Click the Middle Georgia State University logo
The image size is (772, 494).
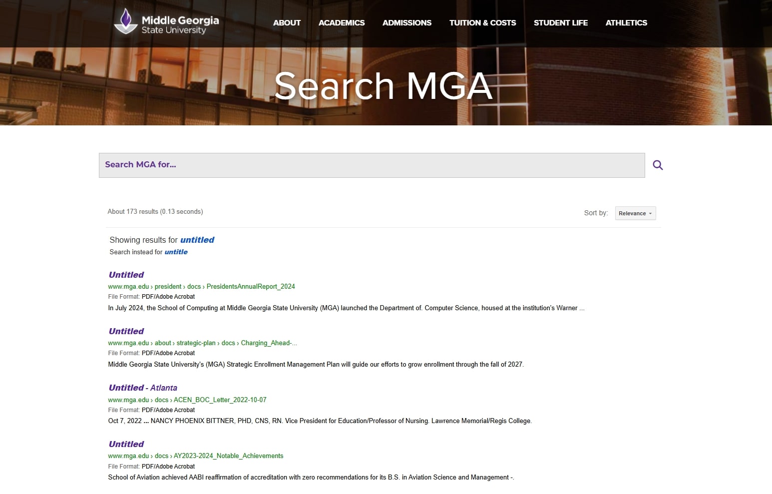click(x=166, y=23)
